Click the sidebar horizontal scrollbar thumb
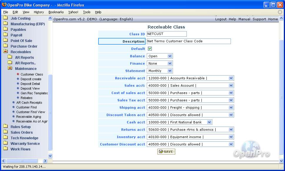This screenshot has width=285, height=171. point(22,161)
